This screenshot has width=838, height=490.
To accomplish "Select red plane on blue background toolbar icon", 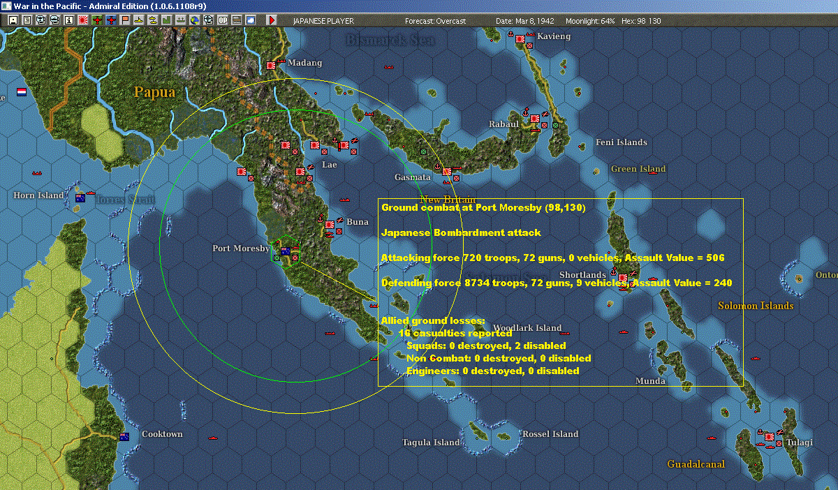I will [x=111, y=20].
